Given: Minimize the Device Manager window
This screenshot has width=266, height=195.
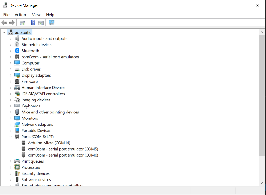Looking at the screenshot, I should 225,5.
